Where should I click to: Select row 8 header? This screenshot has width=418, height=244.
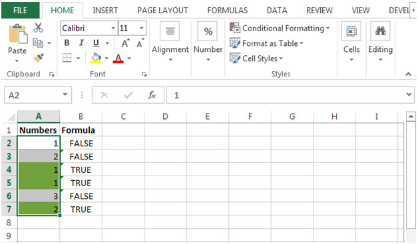tap(9, 222)
